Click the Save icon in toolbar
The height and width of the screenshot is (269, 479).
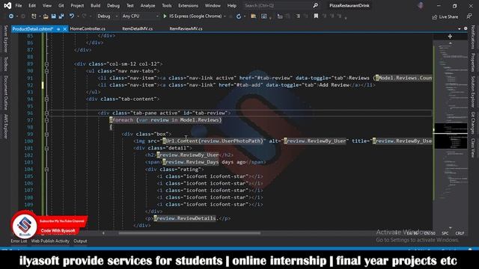(53, 16)
